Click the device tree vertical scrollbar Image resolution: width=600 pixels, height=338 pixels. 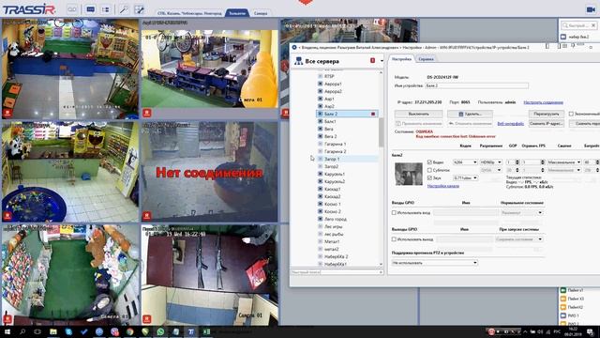tap(382, 132)
